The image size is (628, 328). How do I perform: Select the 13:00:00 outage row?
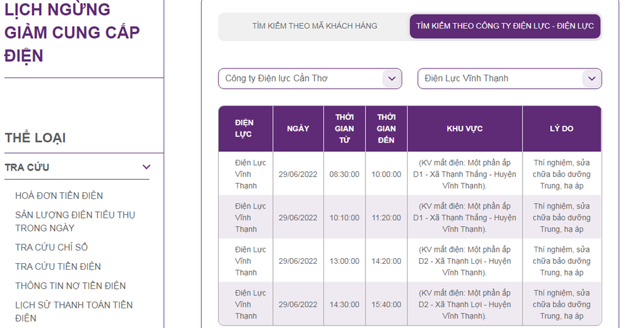coord(344,261)
